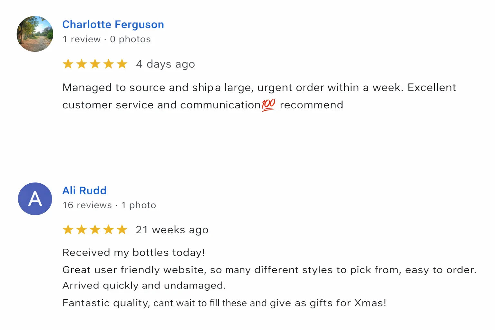
Task: Click the middle star in Ali Rudd's rating
Action: click(x=95, y=230)
